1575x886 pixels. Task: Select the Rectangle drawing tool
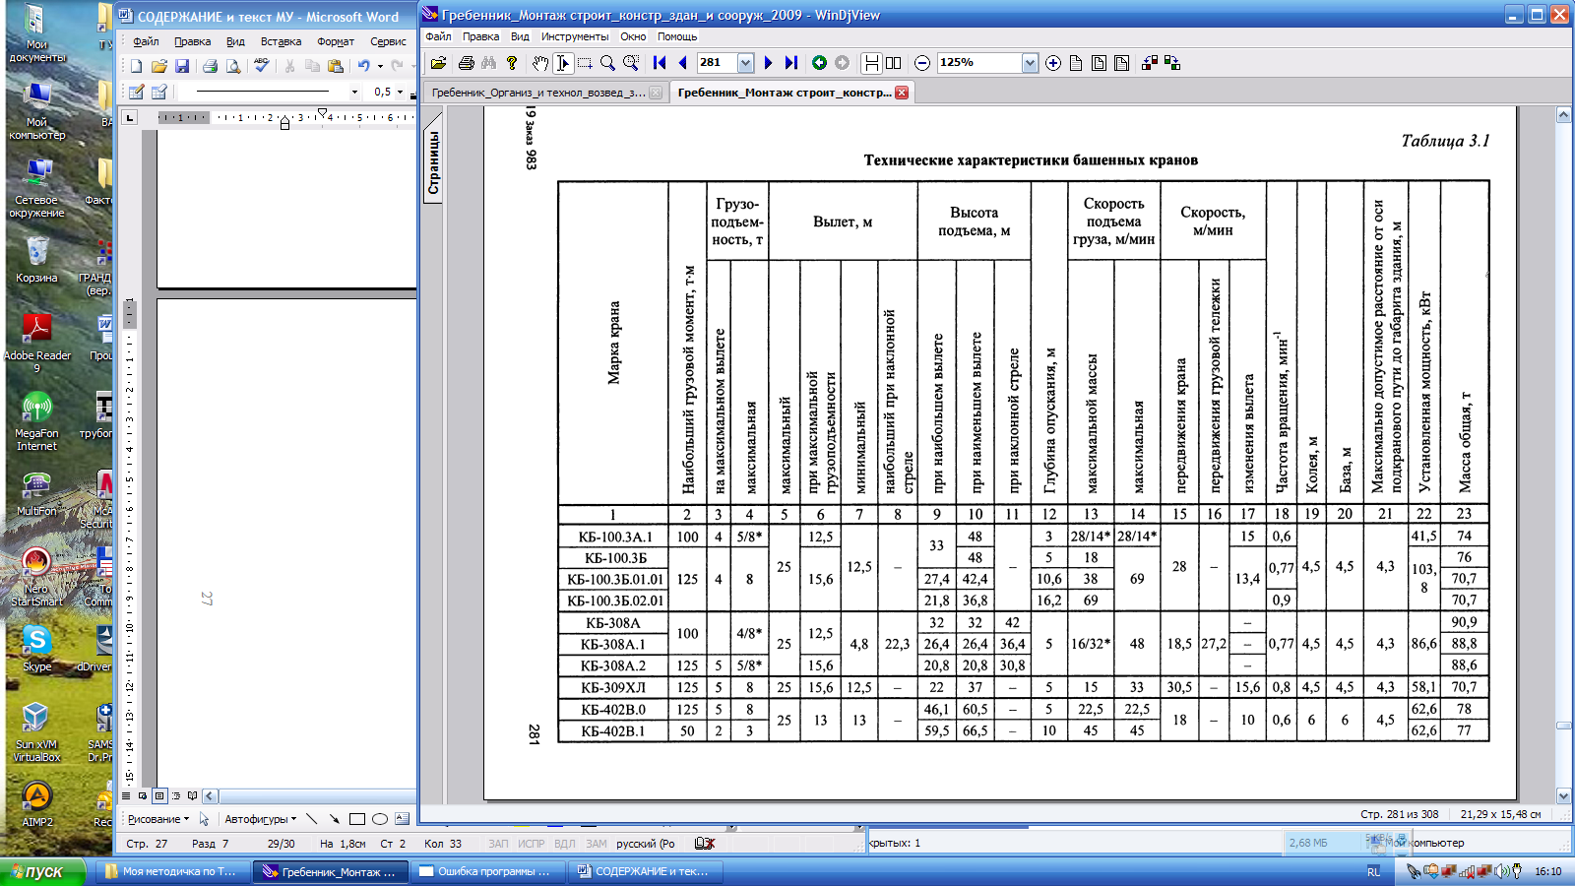click(357, 819)
